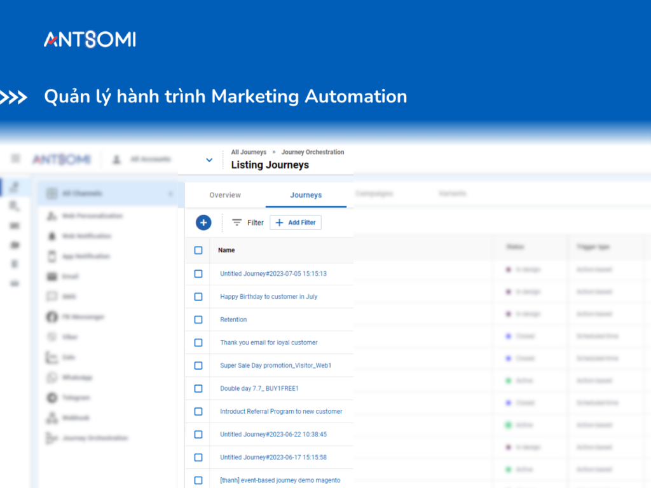Select the Double day 7.7_ BUY1FREE1 checkbox
Viewport: 651px width, 488px height.
click(198, 388)
